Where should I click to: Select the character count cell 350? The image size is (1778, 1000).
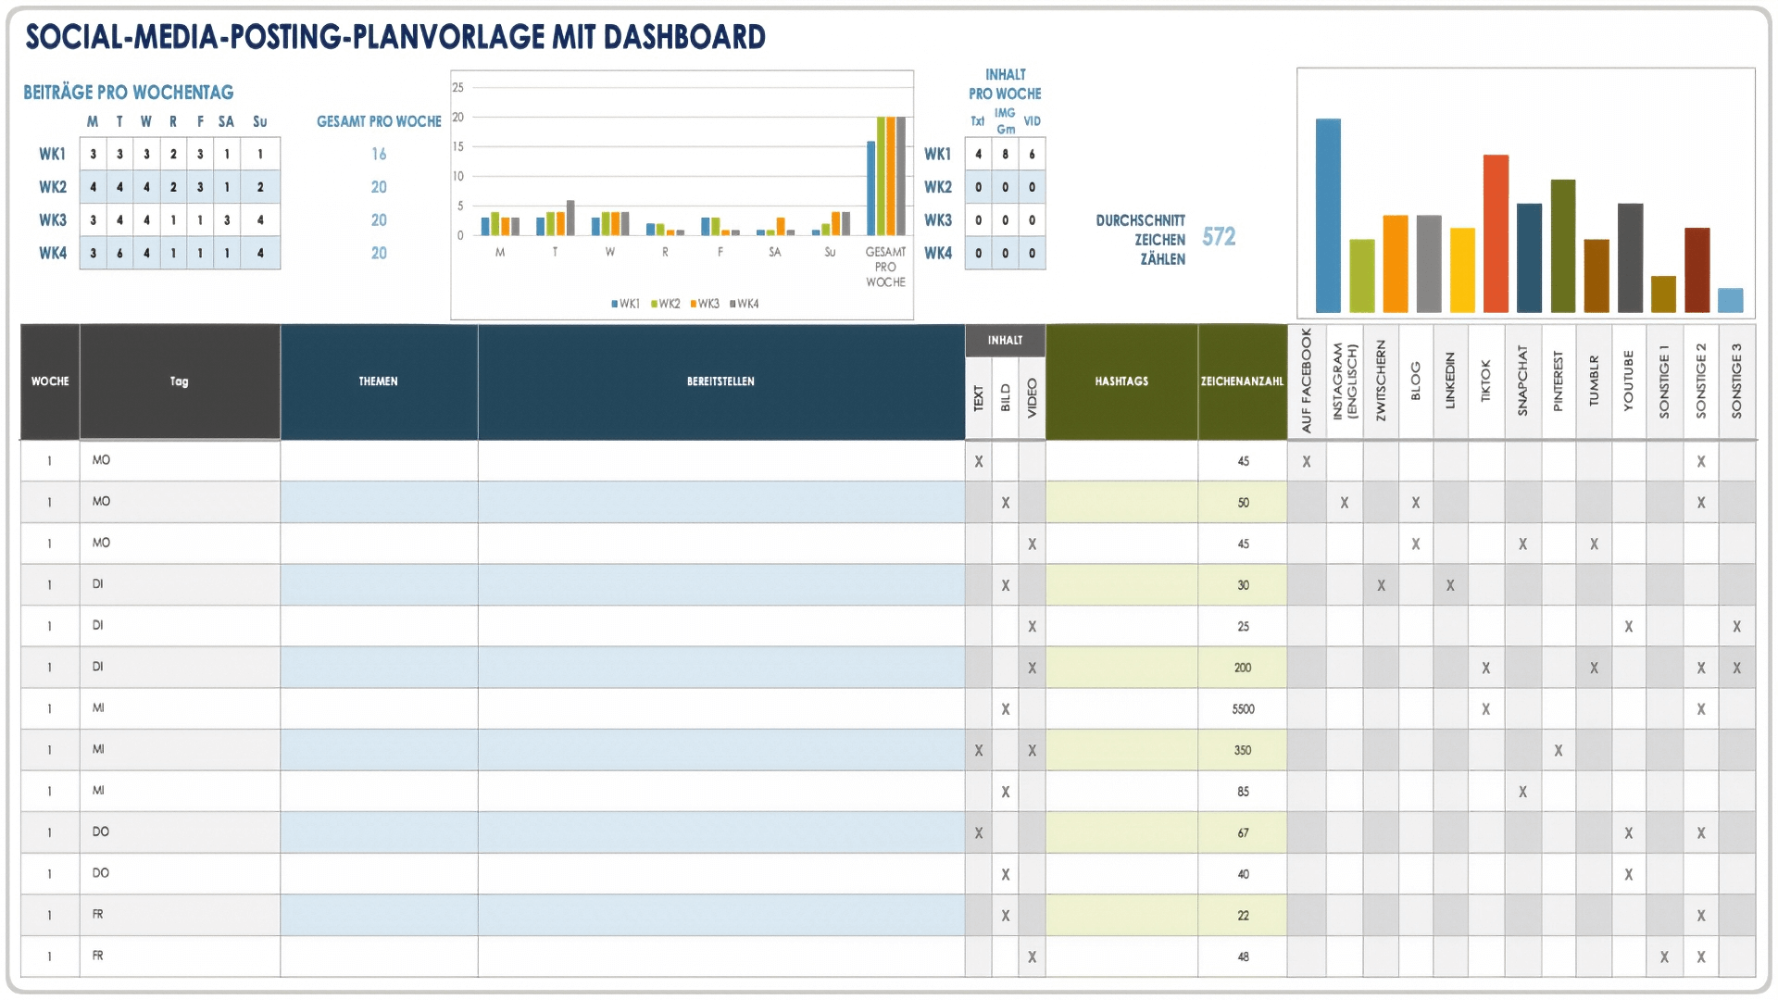click(x=1243, y=751)
